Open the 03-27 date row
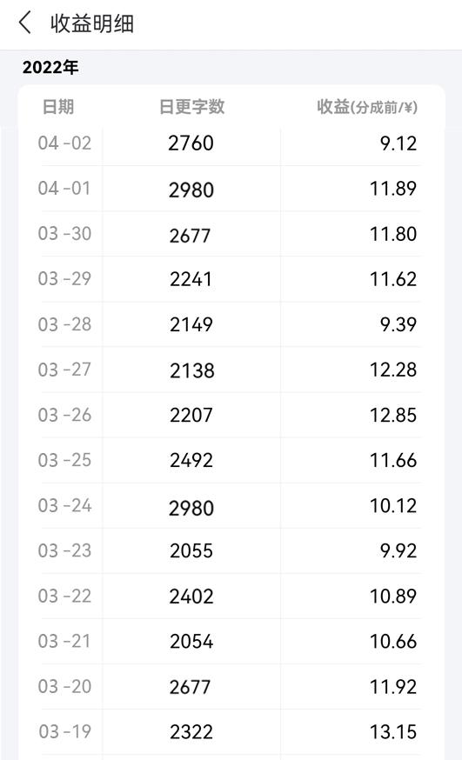Image resolution: width=462 pixels, height=760 pixels. point(231,370)
